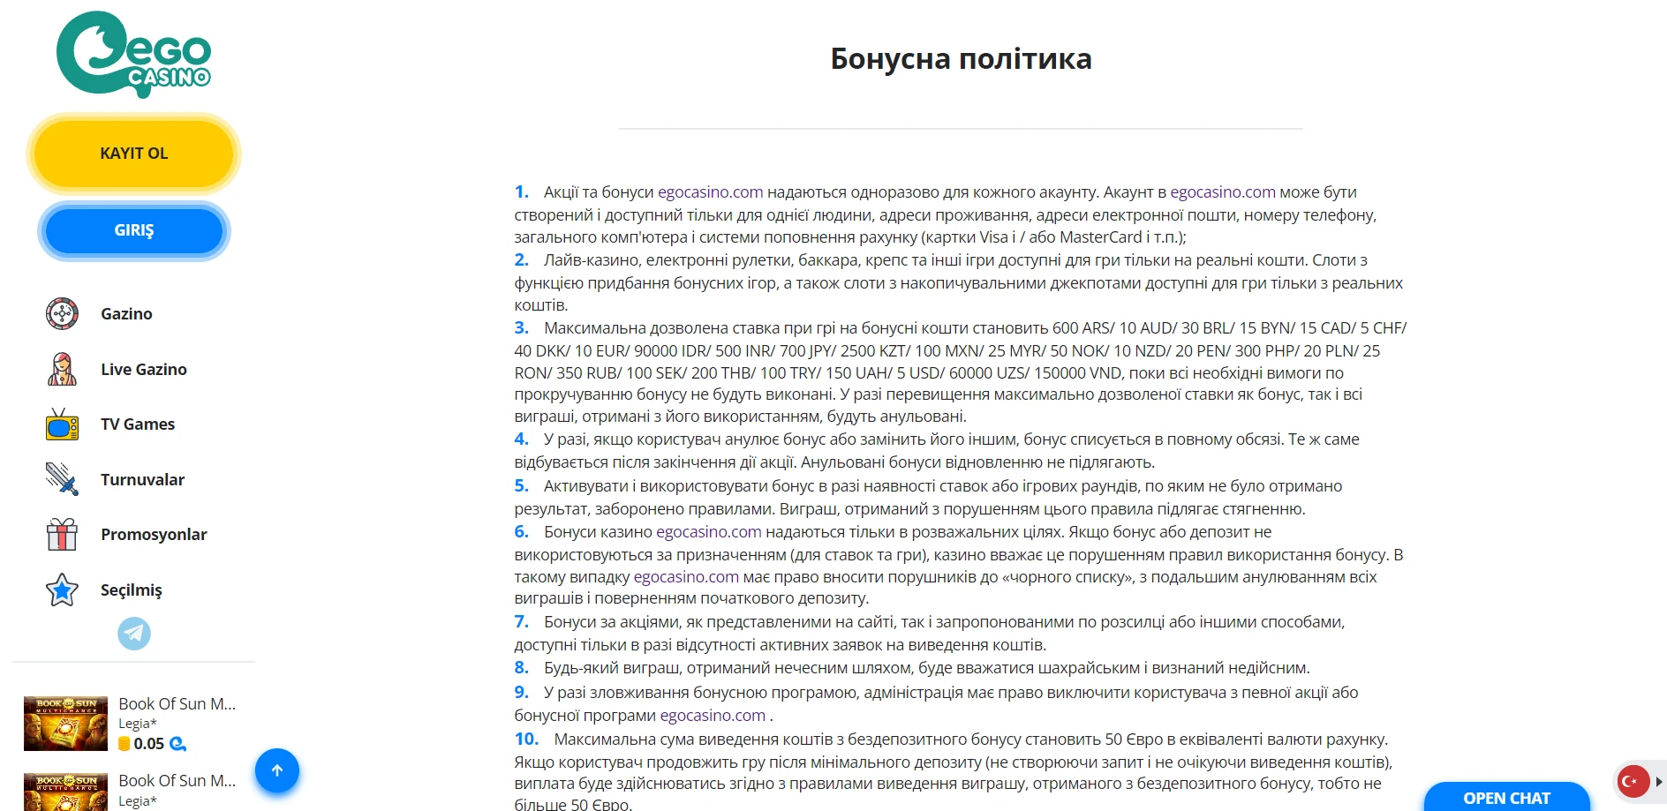Open the TV Games menu item
Screen dimensions: 1667x811
(138, 424)
